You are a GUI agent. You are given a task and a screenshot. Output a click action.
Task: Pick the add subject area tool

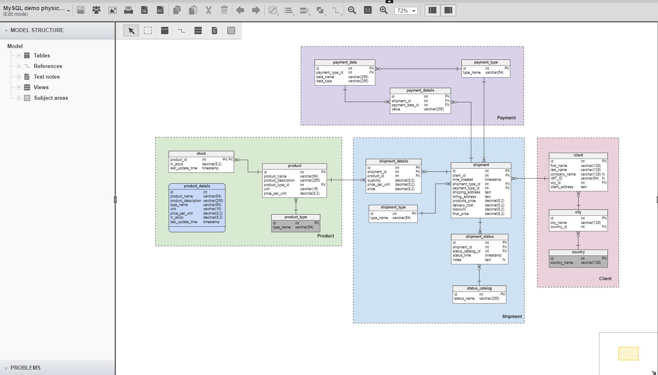231,31
